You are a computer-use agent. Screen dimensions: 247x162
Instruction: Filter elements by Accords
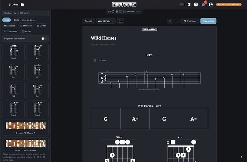10,26
